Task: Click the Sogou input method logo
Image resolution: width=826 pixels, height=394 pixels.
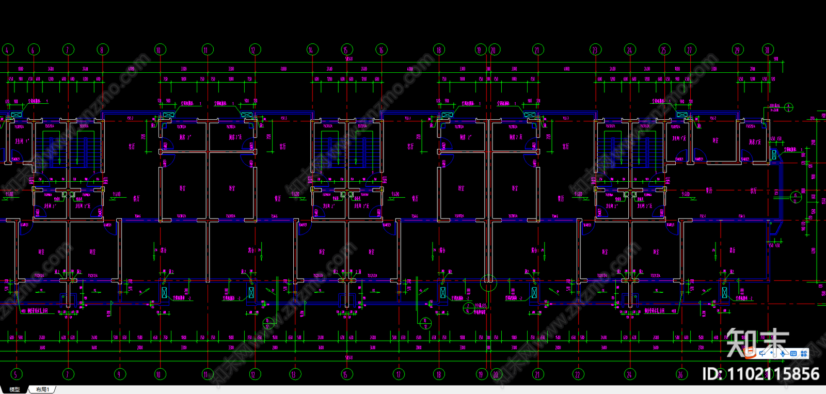Action: coord(750,353)
